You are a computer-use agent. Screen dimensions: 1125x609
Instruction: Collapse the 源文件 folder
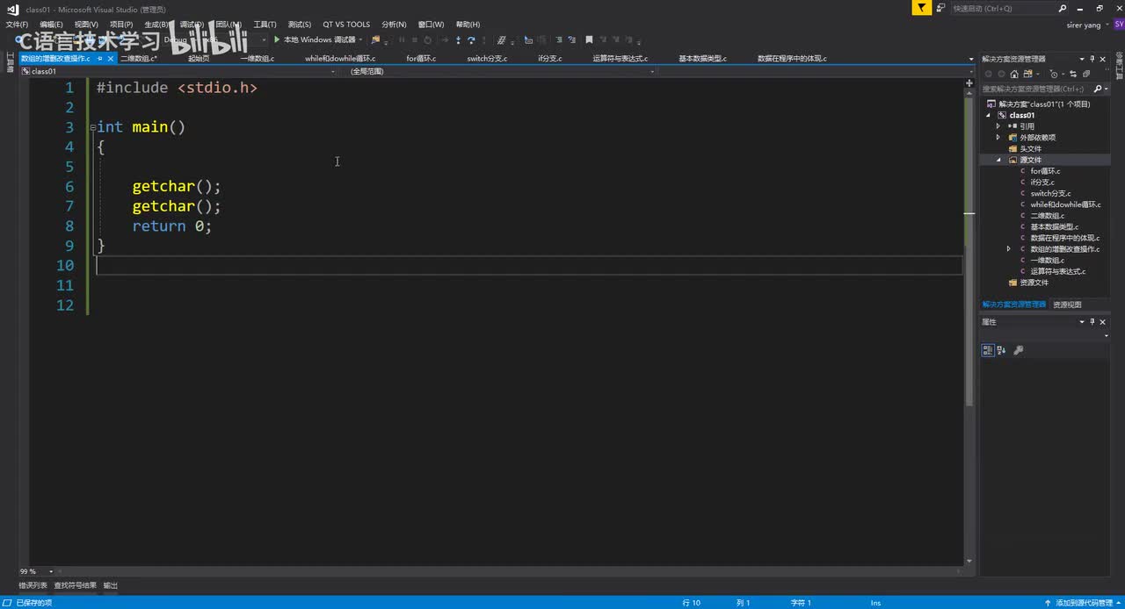[998, 160]
